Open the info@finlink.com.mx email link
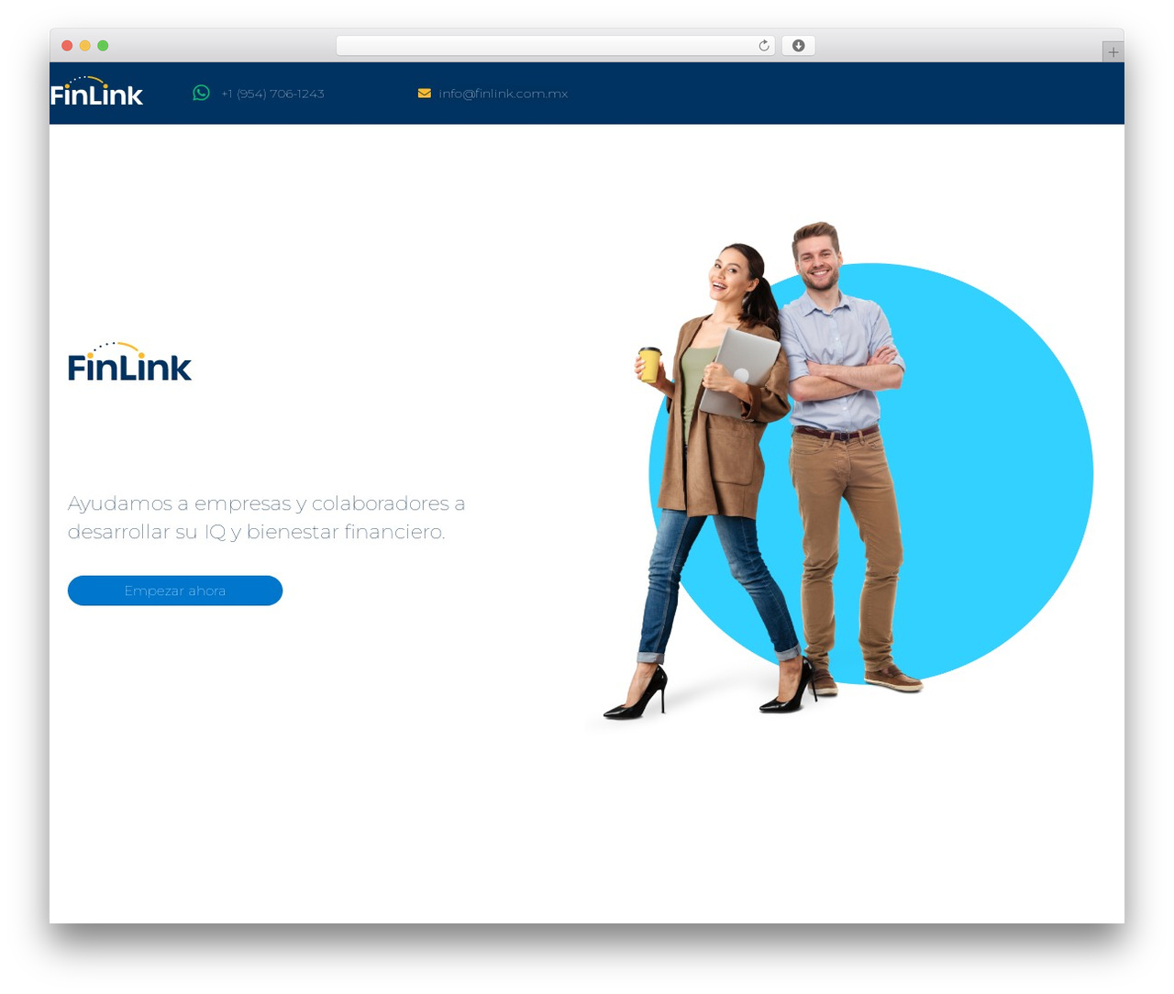 coord(503,94)
